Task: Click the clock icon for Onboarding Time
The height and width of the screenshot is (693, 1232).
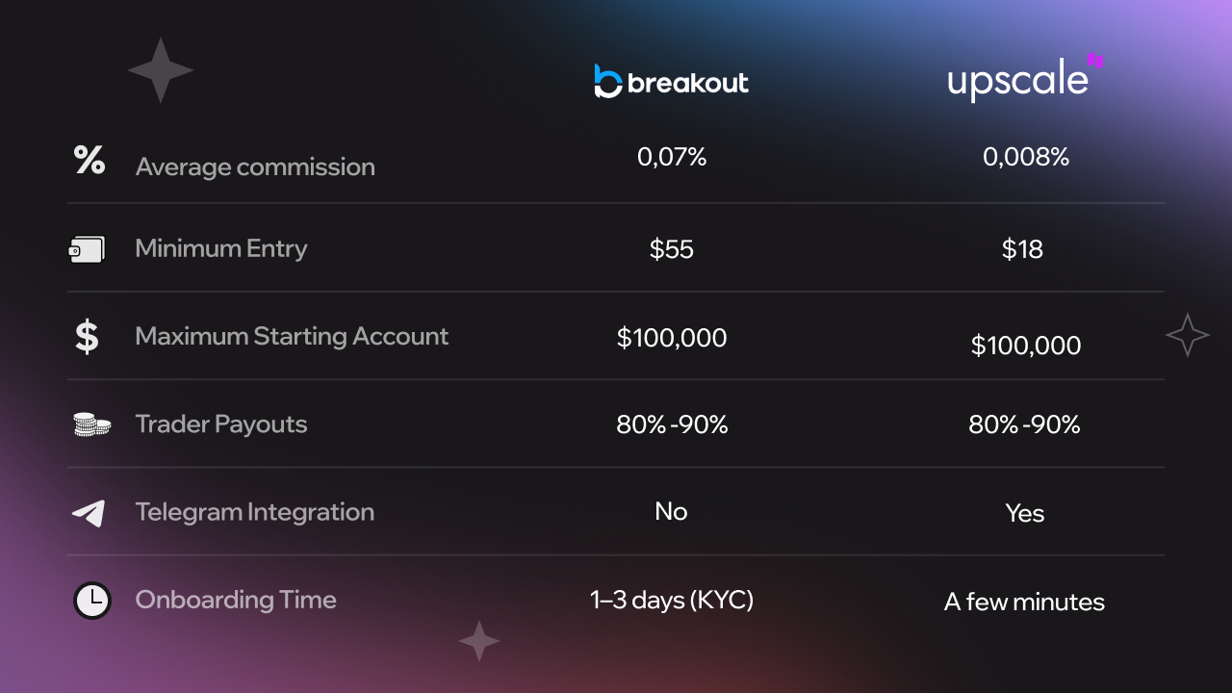Action: click(x=92, y=601)
